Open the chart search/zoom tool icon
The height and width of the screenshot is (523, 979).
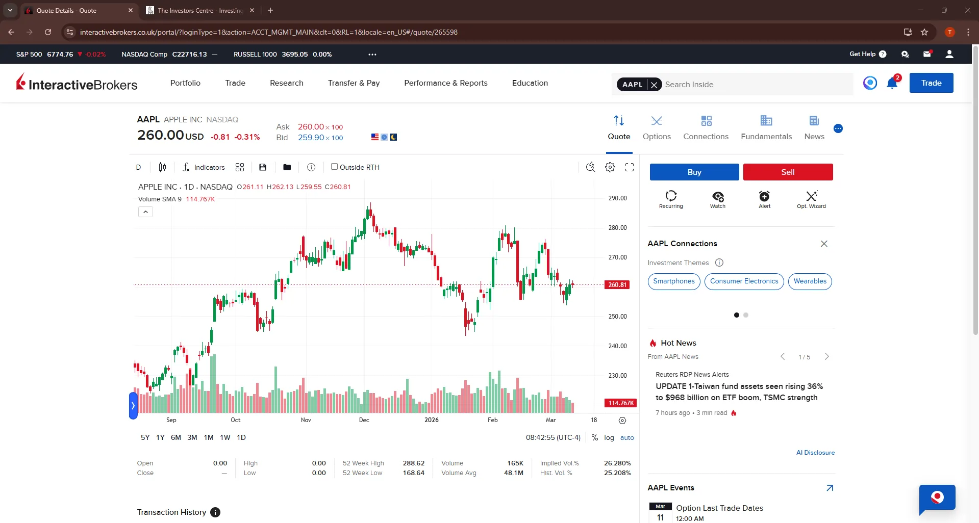590,167
